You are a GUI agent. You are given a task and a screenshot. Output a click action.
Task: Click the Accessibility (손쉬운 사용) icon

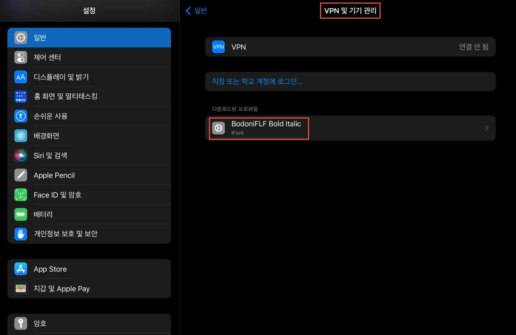click(21, 116)
